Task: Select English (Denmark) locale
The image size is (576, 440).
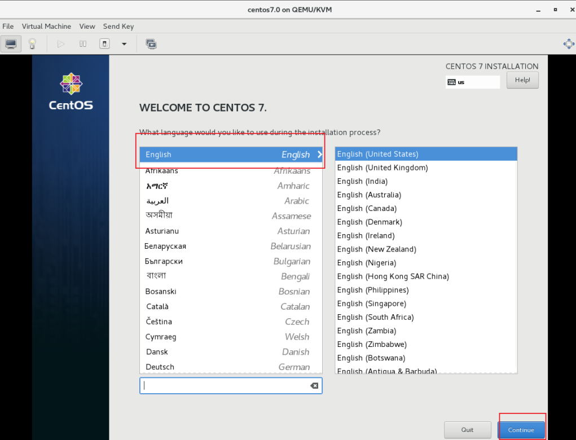Action: coord(426,222)
